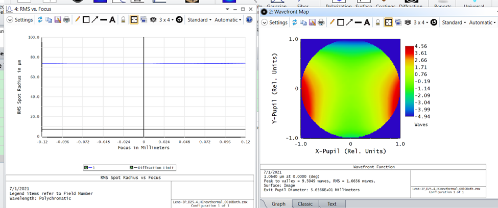
Task: Toggle Diffraction Limit legend checkbox
Action: [x=131, y=168]
